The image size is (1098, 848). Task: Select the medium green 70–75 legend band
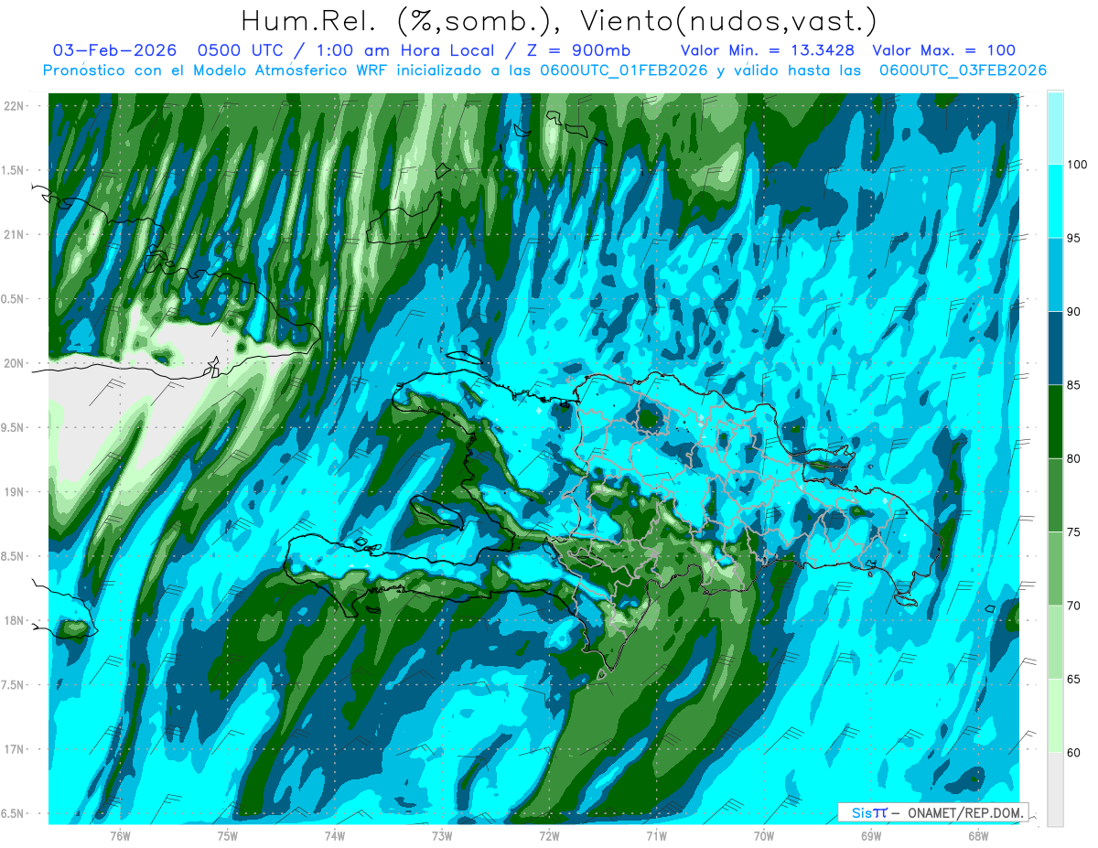tap(1055, 569)
